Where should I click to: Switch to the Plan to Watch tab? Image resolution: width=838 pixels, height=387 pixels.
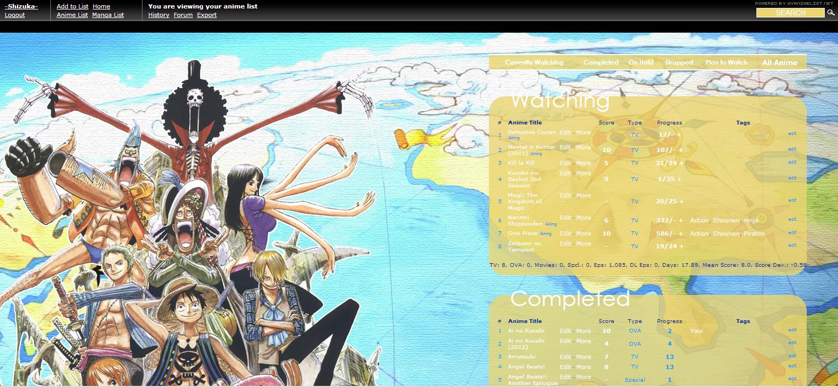coord(726,62)
